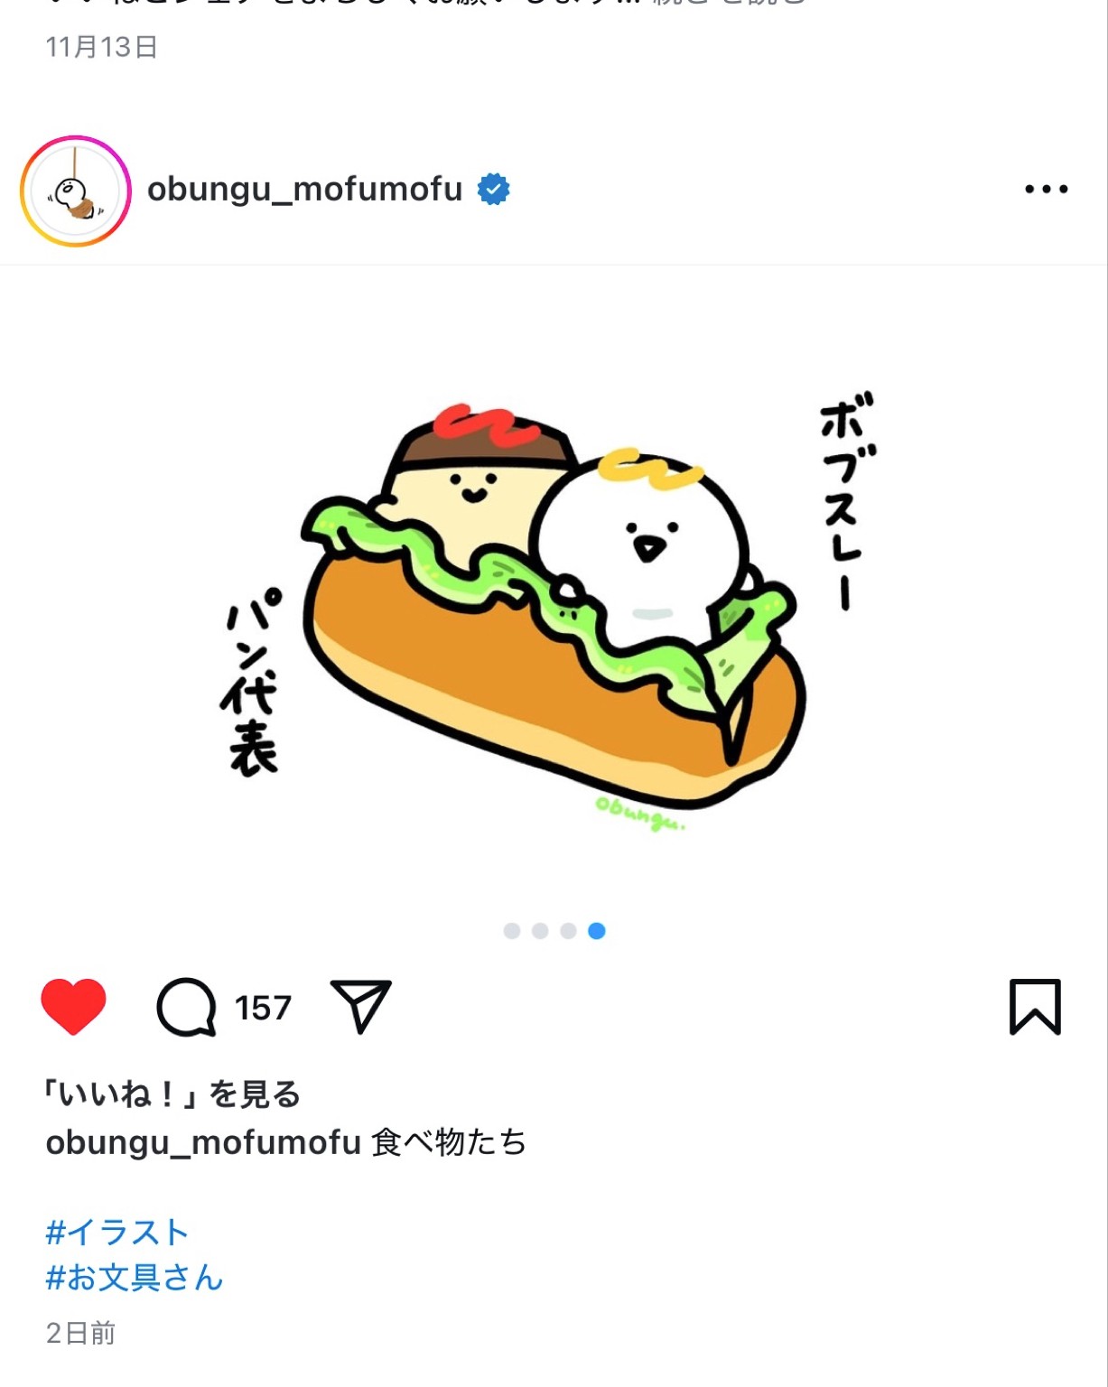Unlike the post via red heart
1108x1387 pixels.
pyautogui.click(x=73, y=1006)
